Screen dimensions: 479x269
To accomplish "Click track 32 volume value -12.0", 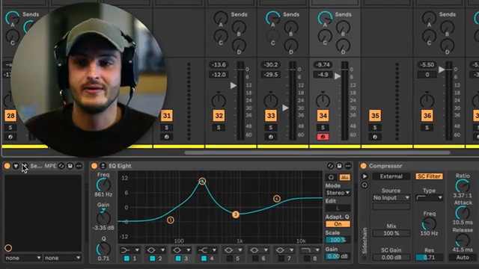I will click(x=219, y=75).
